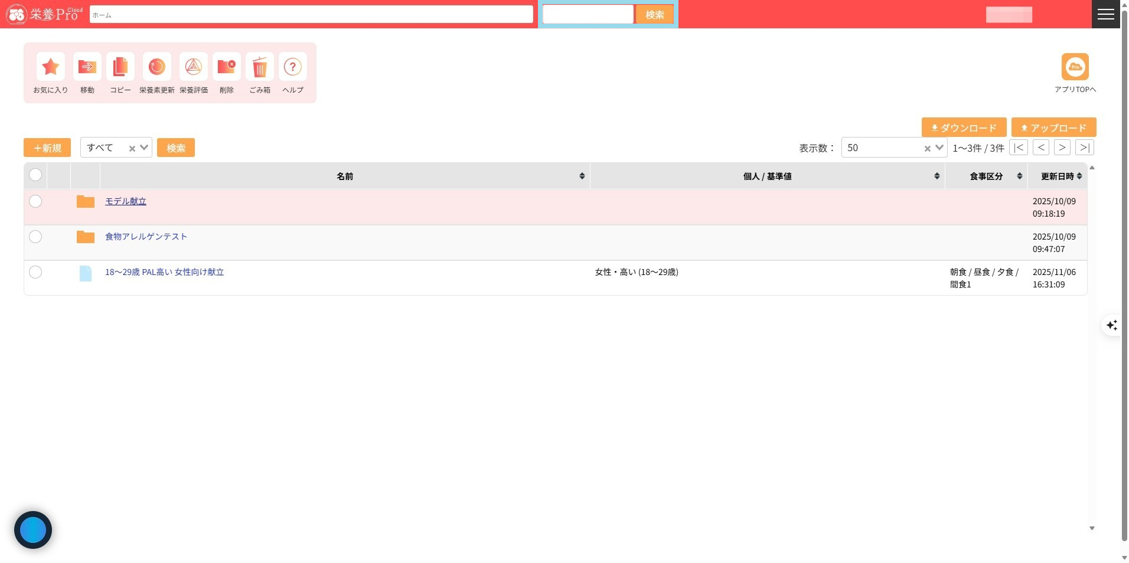This screenshot has height=563, width=1129.
Task: Click the 栄養素更新 refresh icon
Action: (x=157, y=67)
